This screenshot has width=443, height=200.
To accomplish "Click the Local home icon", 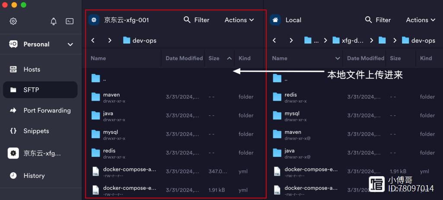I will tap(275, 20).
